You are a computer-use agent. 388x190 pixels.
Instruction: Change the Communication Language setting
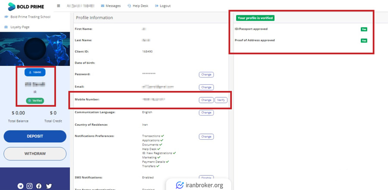[206, 112]
